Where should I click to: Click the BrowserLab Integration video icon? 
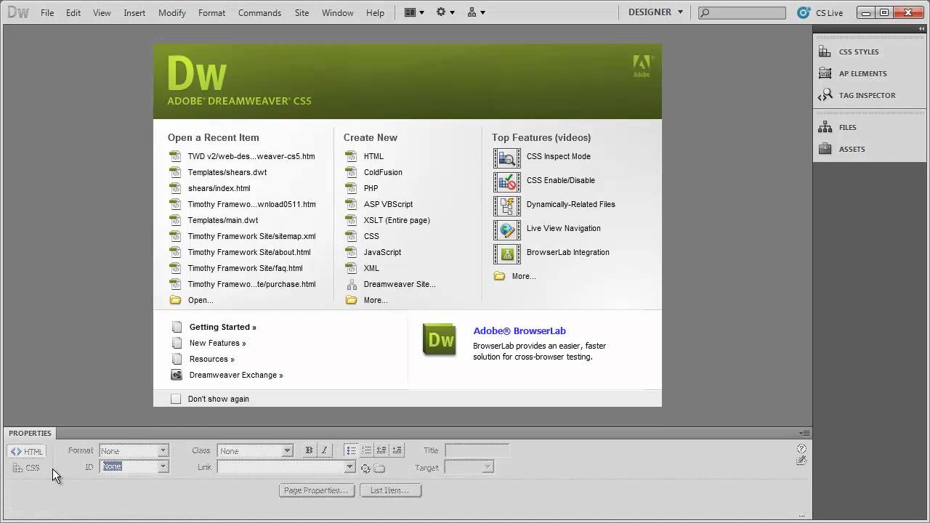[507, 253]
